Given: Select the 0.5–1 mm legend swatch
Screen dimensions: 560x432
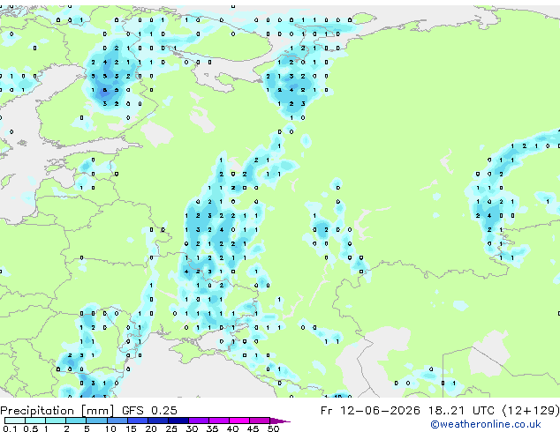Looking at the screenshot, I should (35, 421).
